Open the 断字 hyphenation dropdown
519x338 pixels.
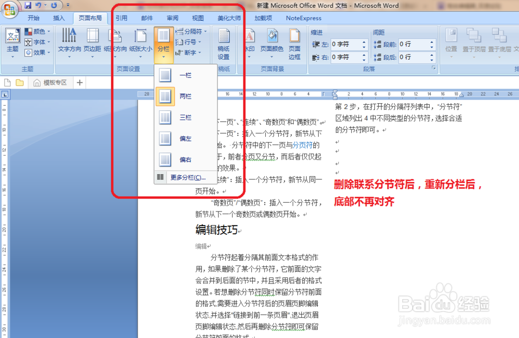click(188, 52)
